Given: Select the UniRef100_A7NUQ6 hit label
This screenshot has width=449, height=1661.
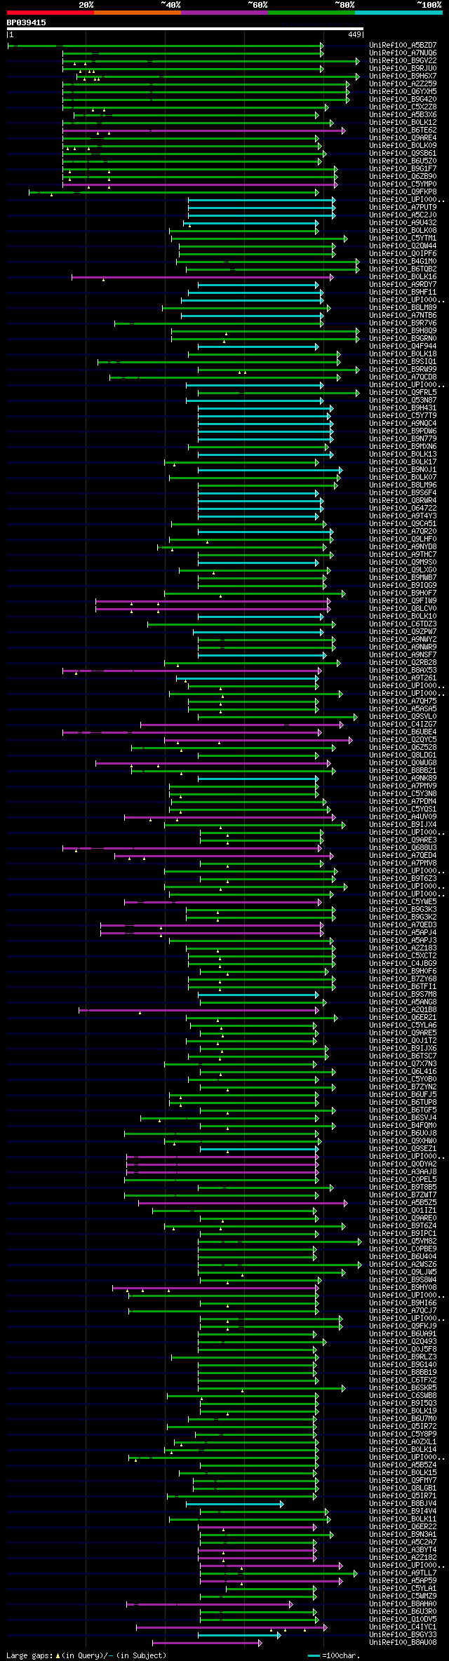Looking at the screenshot, I should 403,53.
